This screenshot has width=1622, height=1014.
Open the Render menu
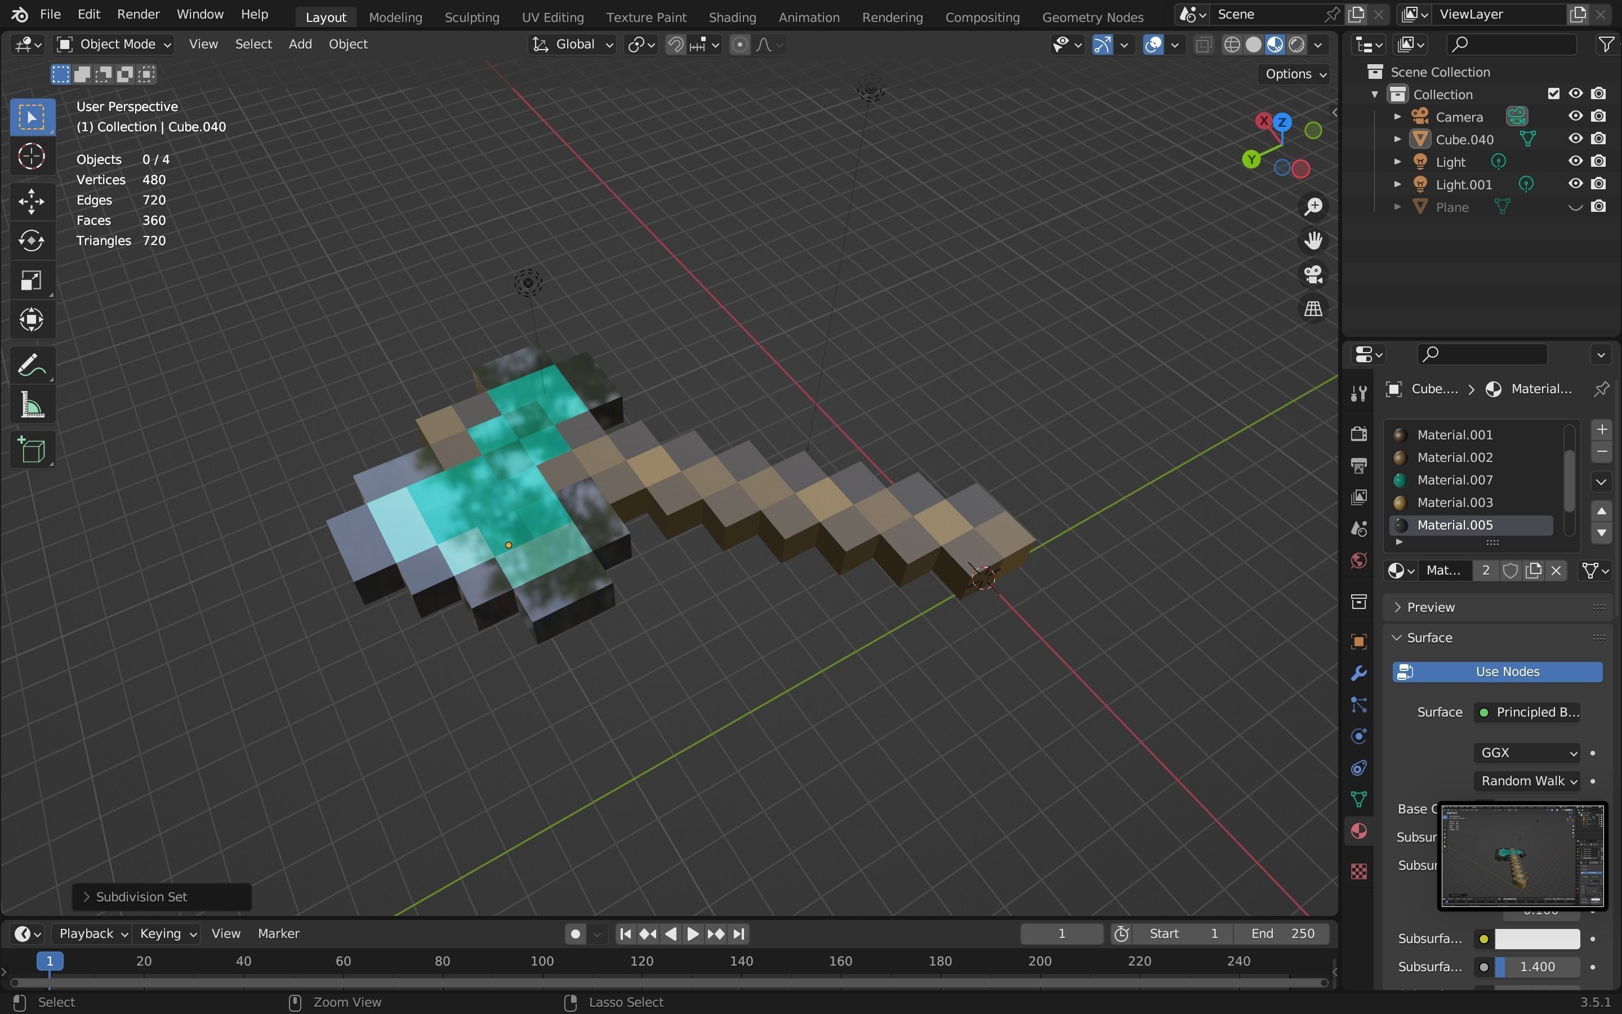pos(138,14)
